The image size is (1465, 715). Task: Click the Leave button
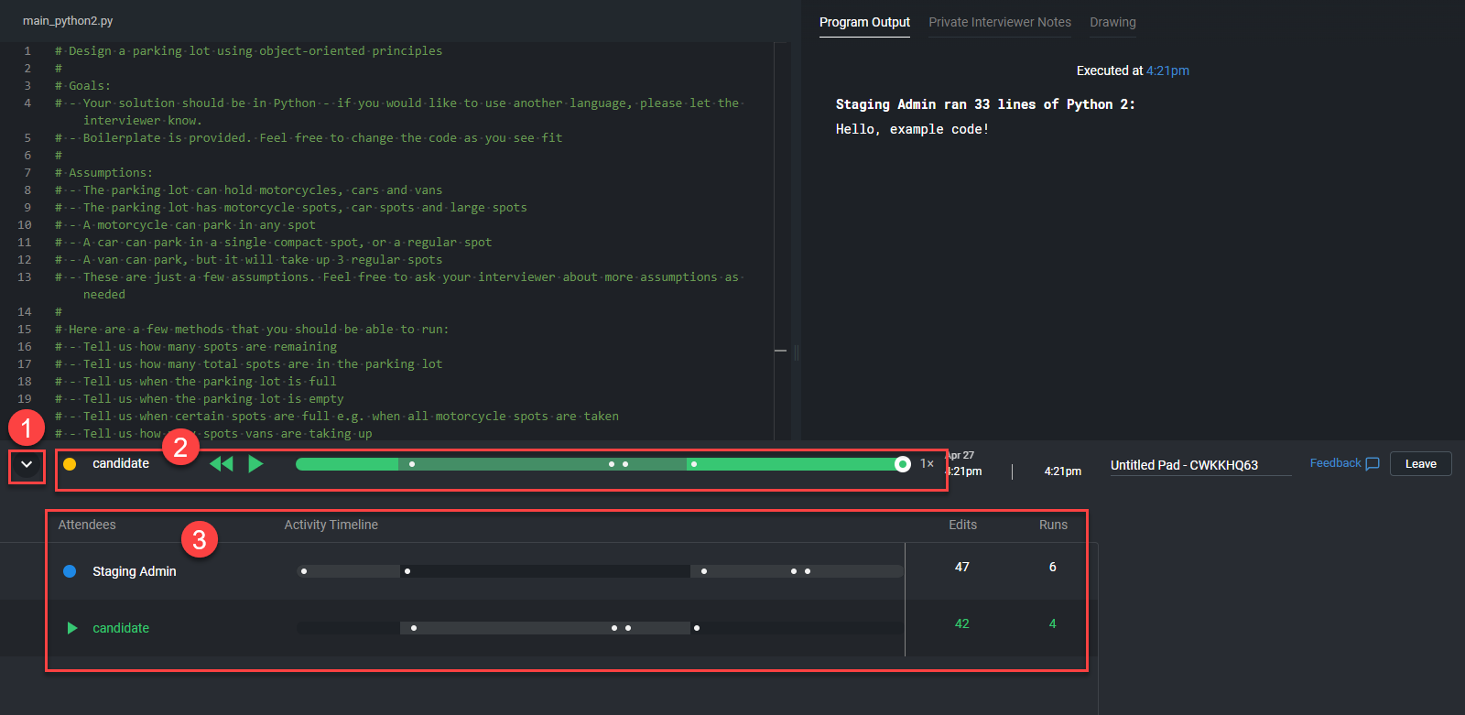click(1420, 464)
